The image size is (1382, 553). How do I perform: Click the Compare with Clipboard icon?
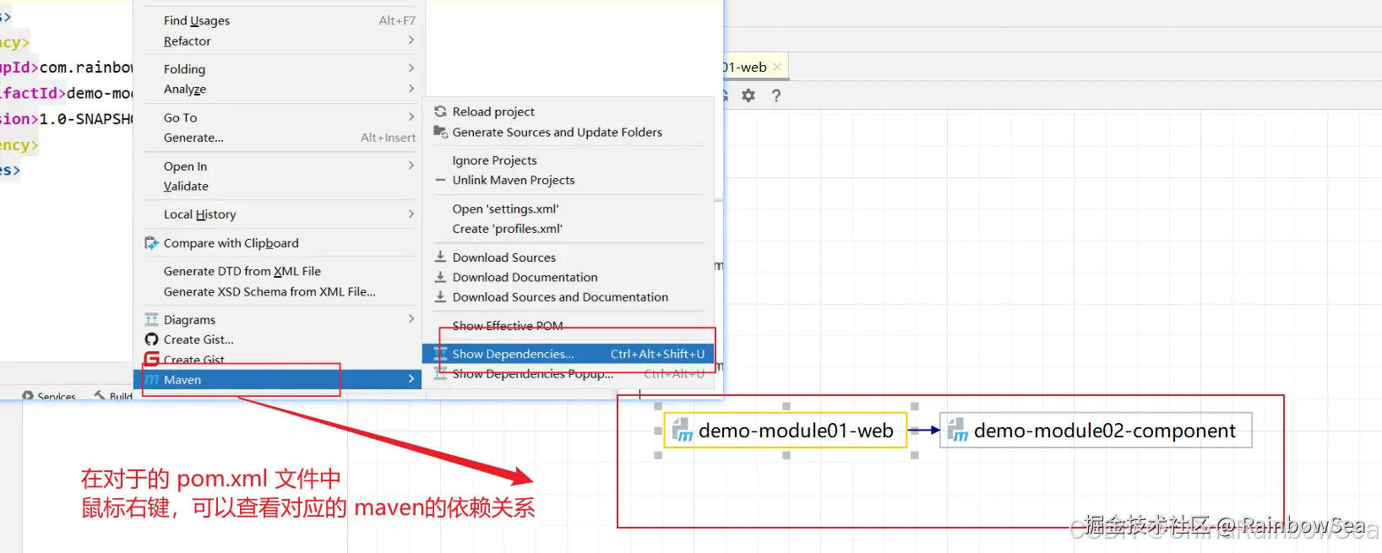coord(151,243)
